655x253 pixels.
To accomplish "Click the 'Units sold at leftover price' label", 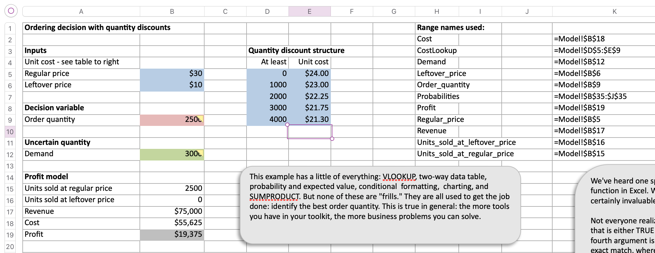I will click(x=69, y=200).
